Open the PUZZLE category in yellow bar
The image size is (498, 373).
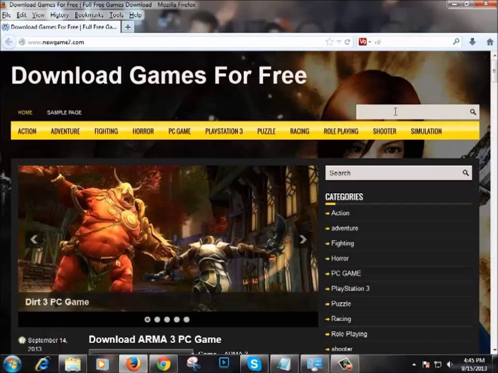coord(266,131)
